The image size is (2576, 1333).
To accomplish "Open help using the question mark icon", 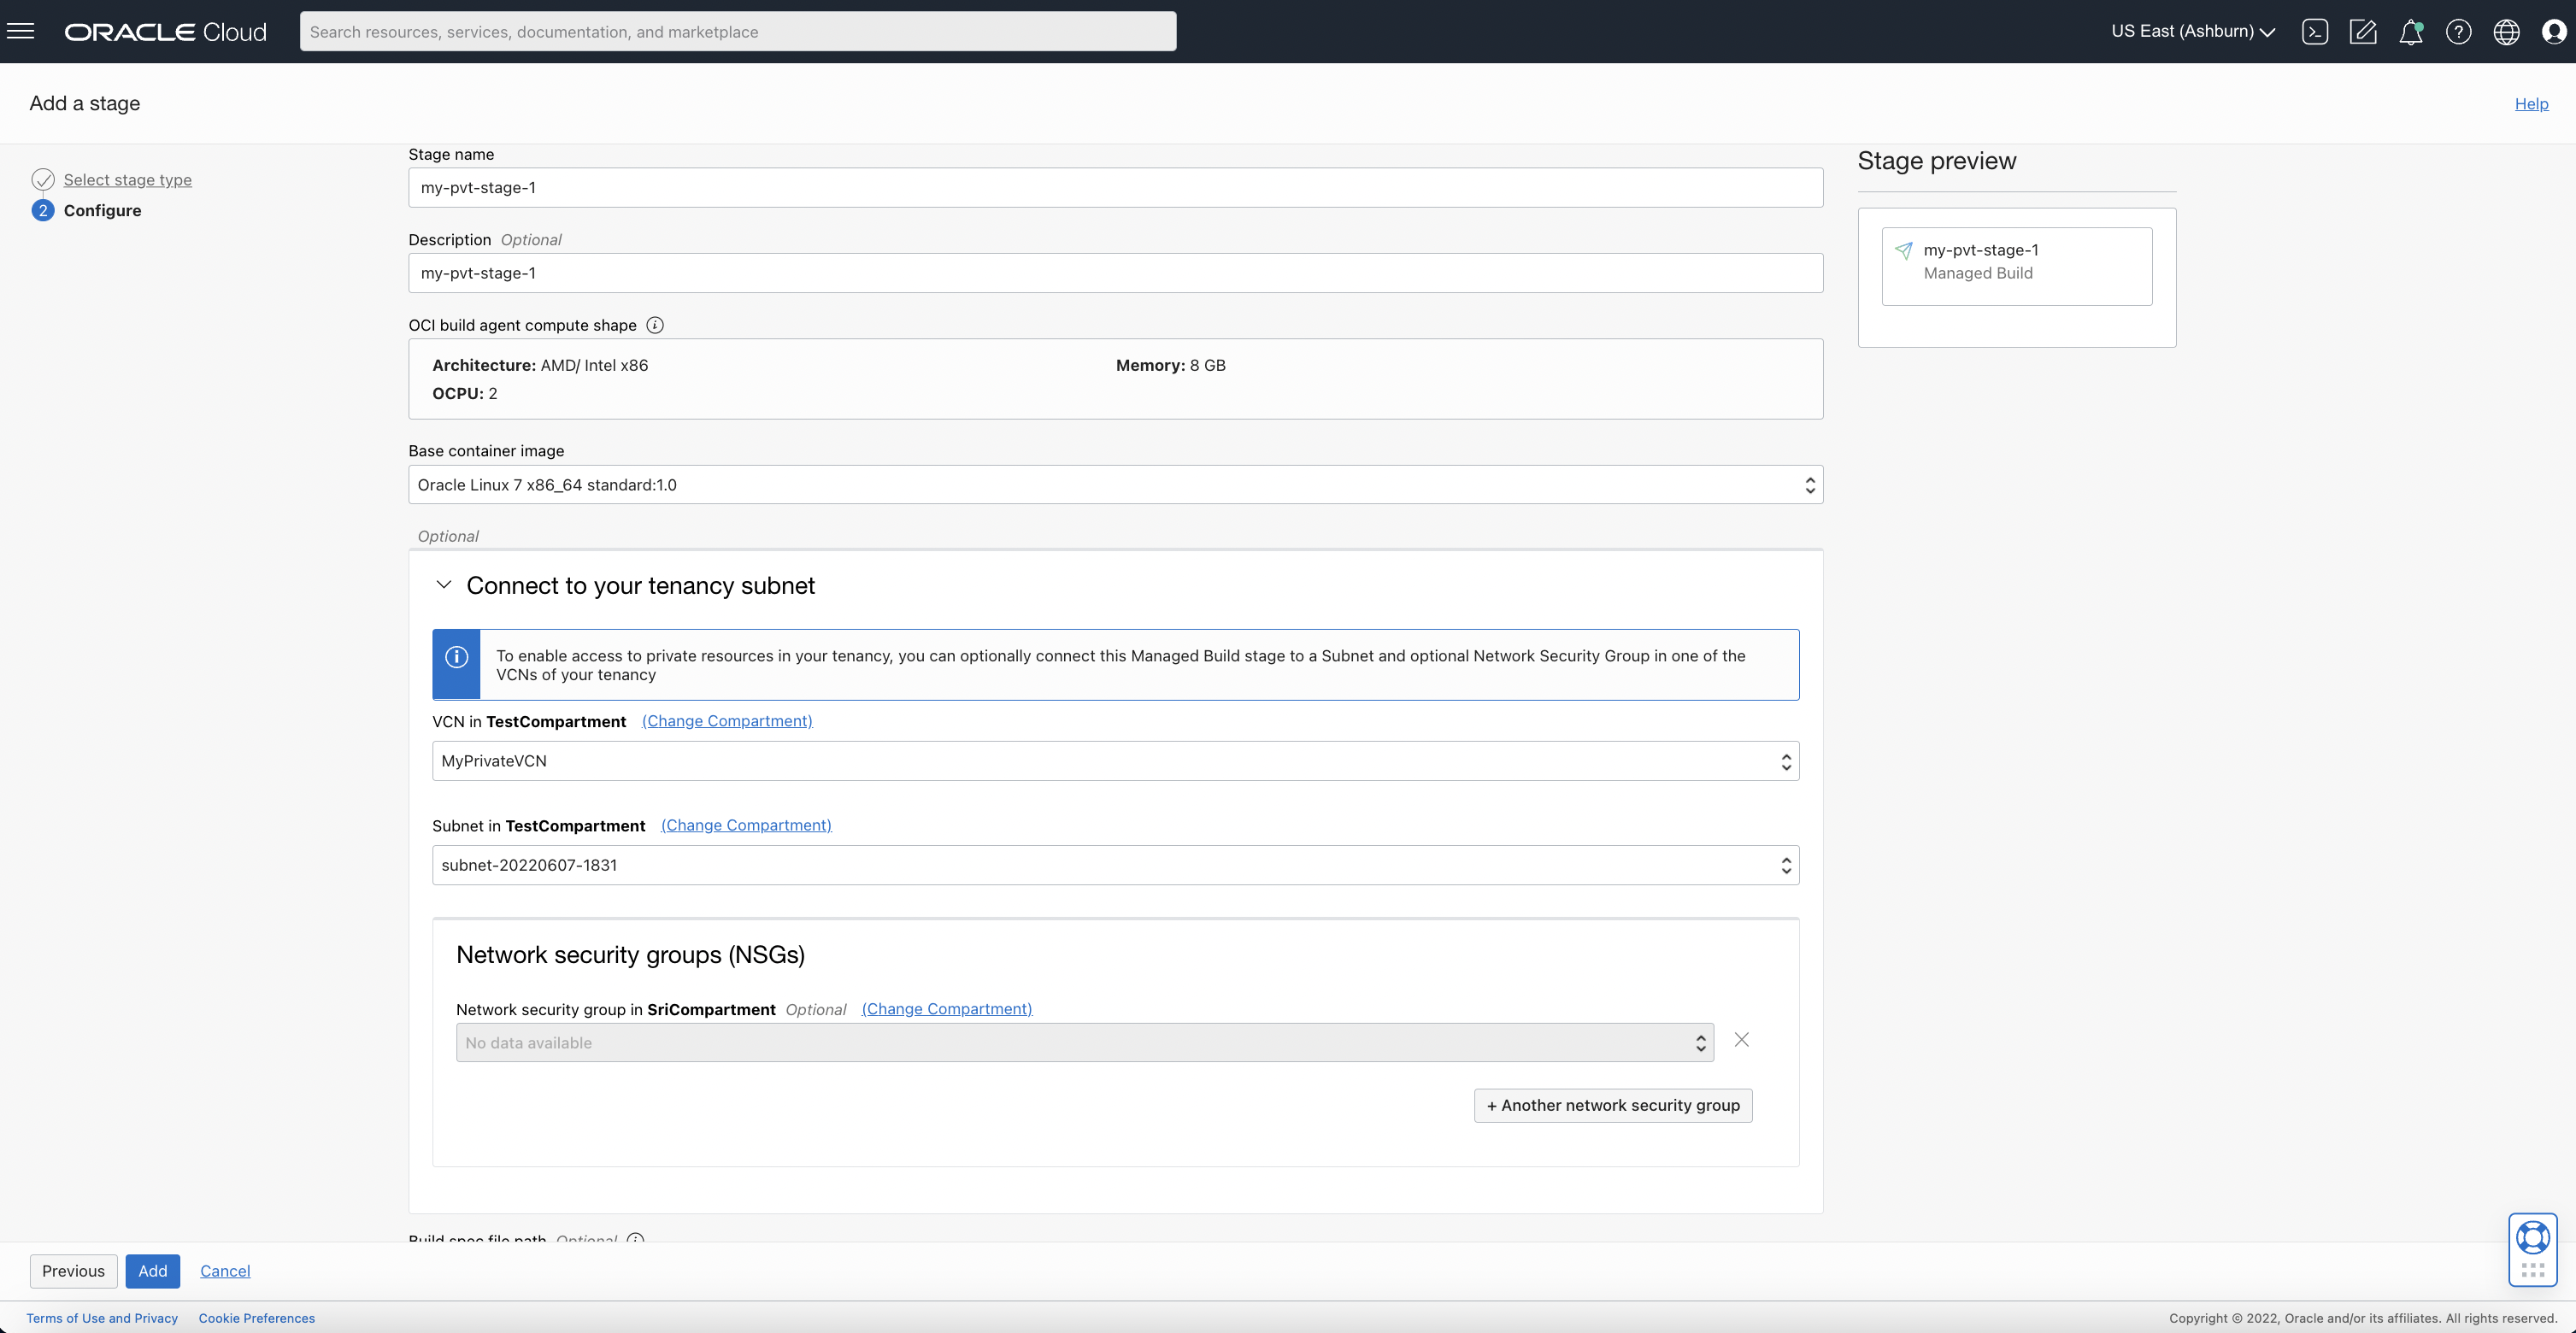I will [2459, 31].
